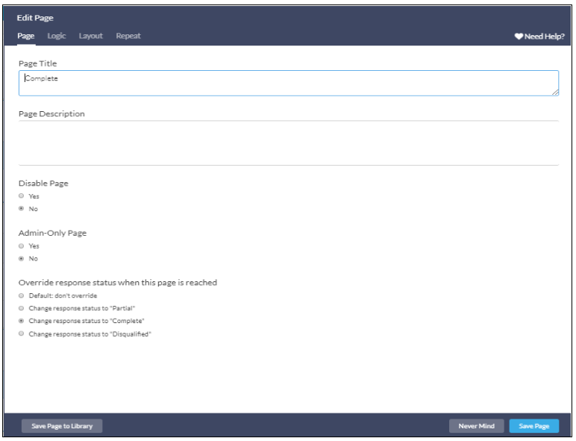
Task: Choose change response status to "Complete"
Action: click(22, 321)
